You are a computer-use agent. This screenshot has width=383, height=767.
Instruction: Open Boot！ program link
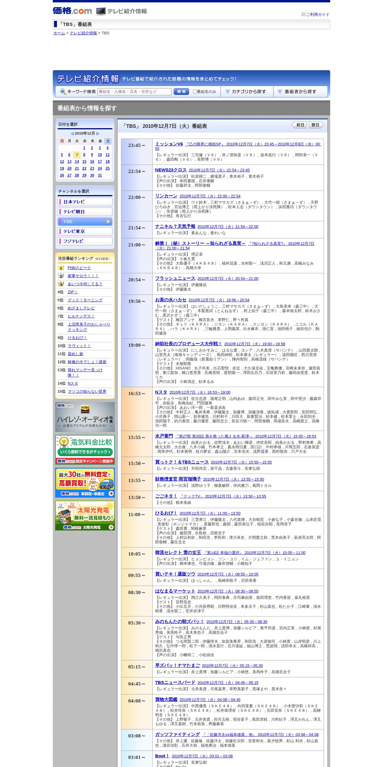point(162,756)
